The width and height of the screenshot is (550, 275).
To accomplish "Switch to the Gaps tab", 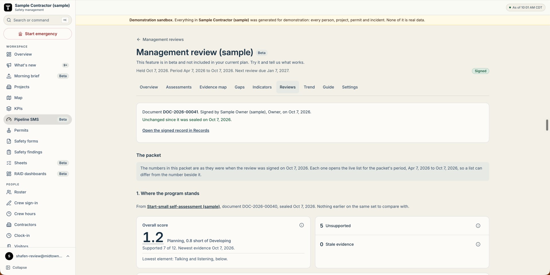I will click(x=239, y=87).
